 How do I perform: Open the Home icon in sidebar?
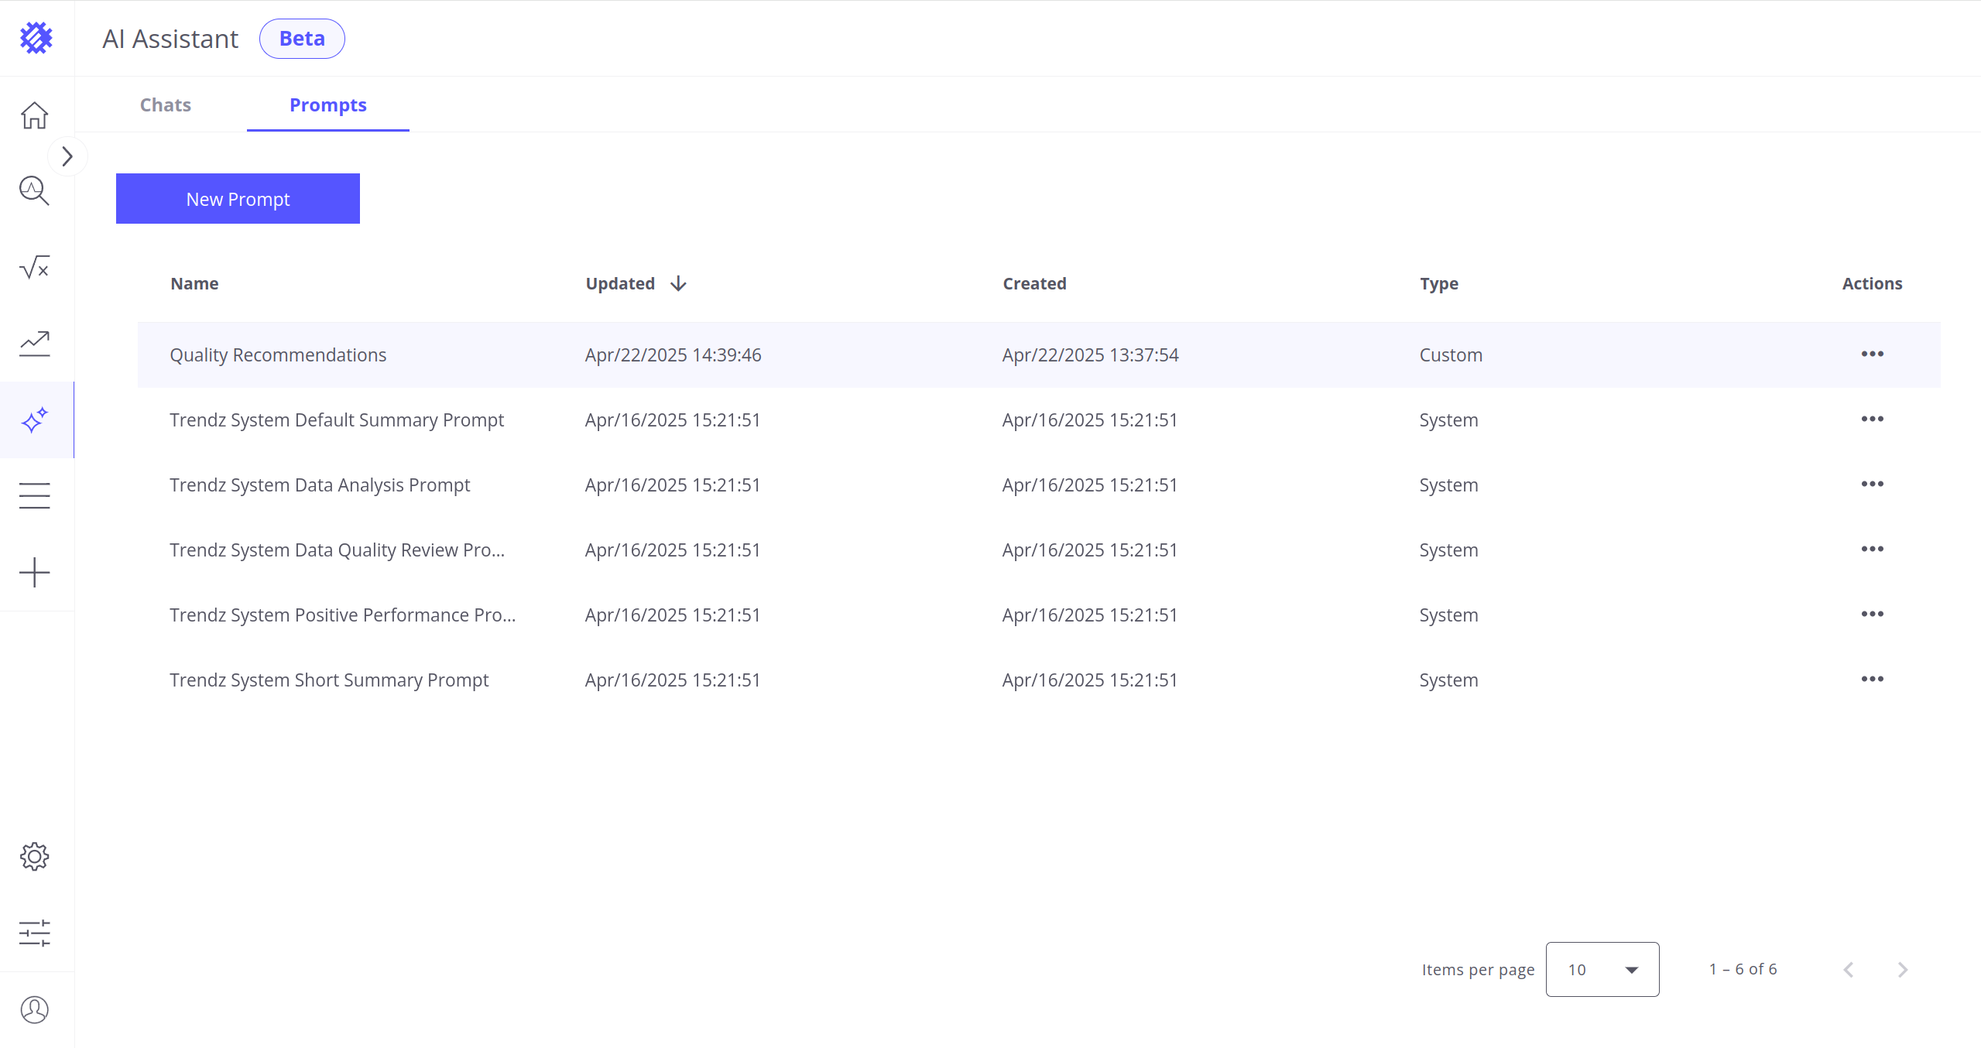click(x=35, y=115)
